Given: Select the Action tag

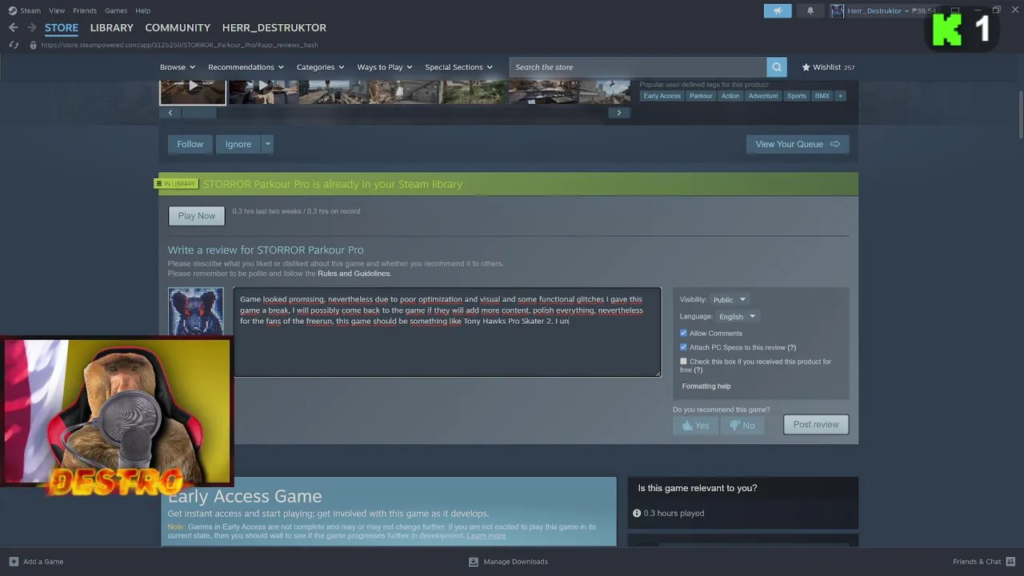Looking at the screenshot, I should click(x=730, y=96).
